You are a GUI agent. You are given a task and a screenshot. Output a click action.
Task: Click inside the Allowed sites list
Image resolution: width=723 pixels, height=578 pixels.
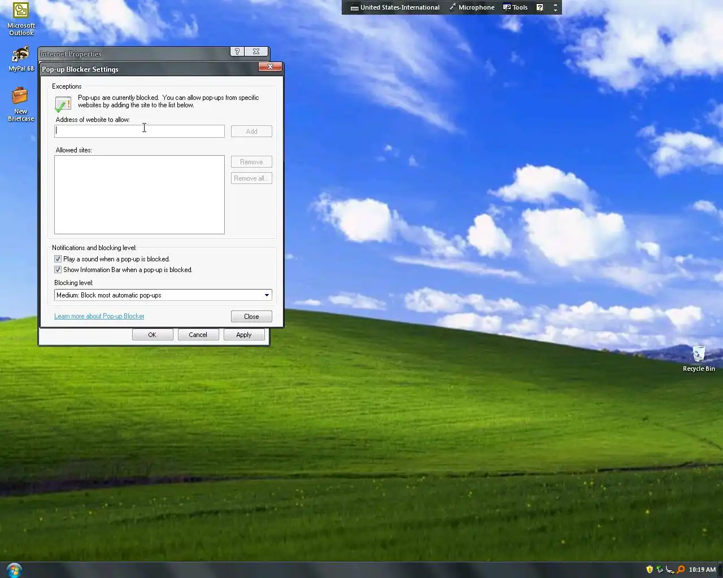point(140,195)
